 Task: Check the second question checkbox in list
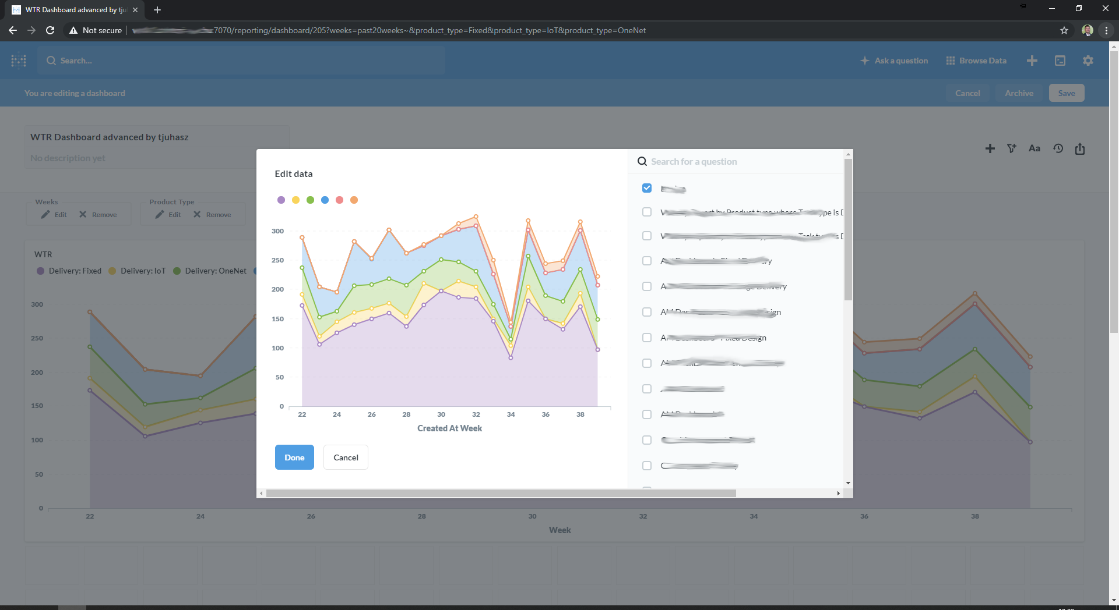[646, 212]
